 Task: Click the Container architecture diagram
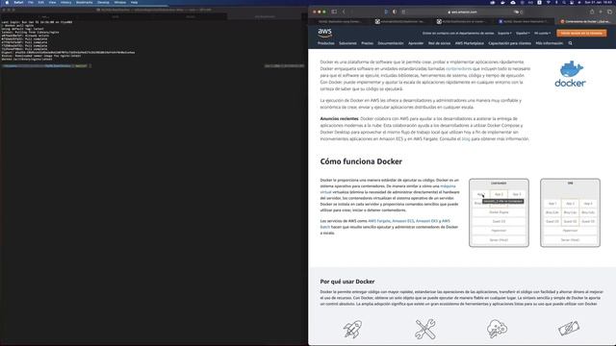[499, 212]
